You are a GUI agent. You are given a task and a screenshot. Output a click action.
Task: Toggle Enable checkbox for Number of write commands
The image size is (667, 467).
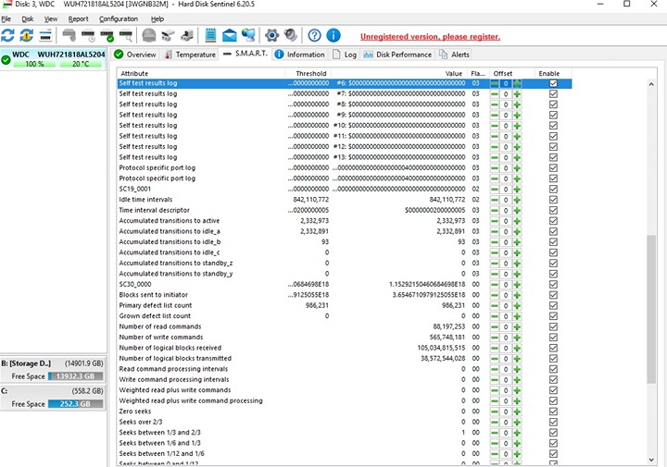click(553, 338)
